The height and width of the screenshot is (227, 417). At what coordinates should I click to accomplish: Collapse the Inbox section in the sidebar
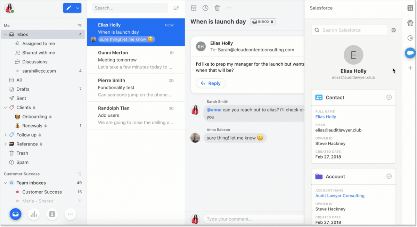[6, 34]
